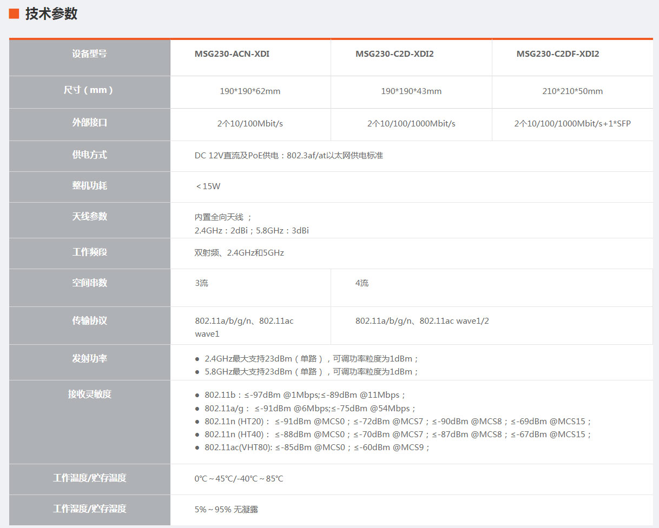Click the 4流 spatial streams cell
This screenshot has height=528, width=659.
(362, 283)
